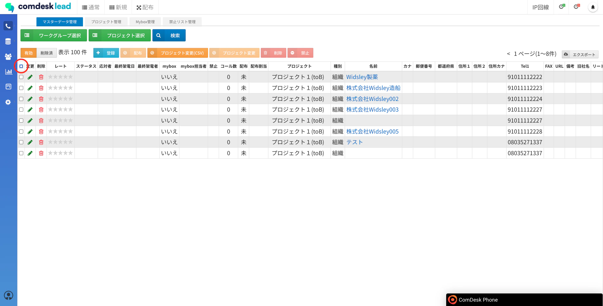Edit the 株式会社Widsley002 row pencil icon
This screenshot has width=603, height=306.
point(30,99)
